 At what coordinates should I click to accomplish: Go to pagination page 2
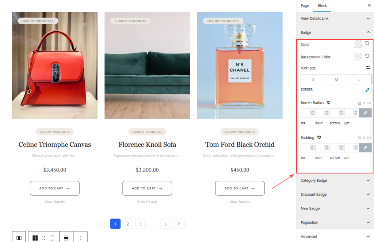128,224
